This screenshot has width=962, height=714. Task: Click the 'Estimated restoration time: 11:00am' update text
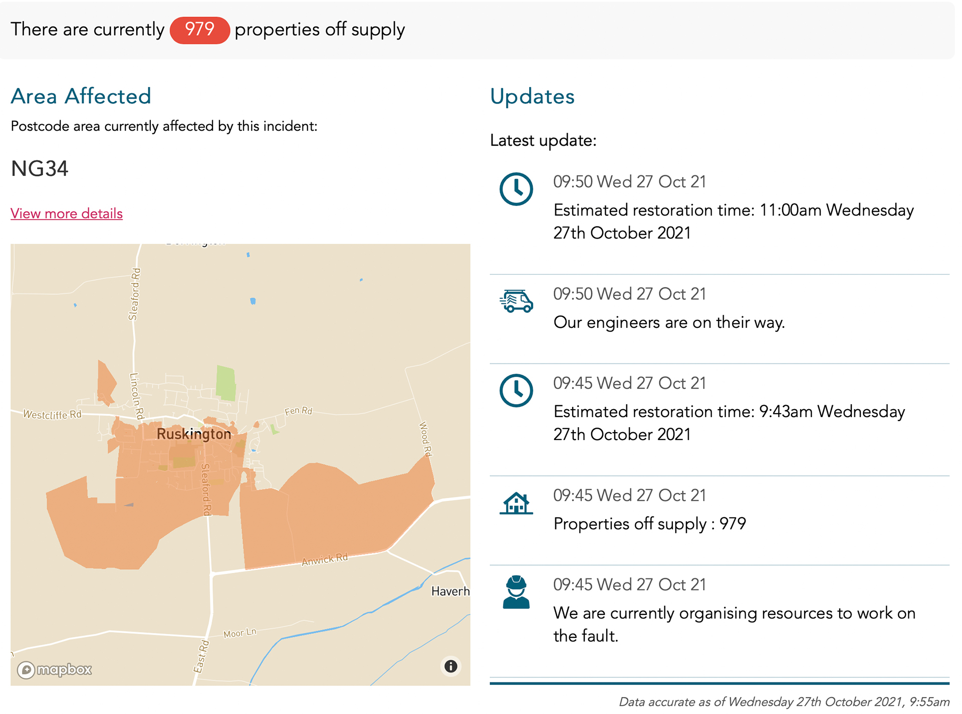pyautogui.click(x=734, y=221)
